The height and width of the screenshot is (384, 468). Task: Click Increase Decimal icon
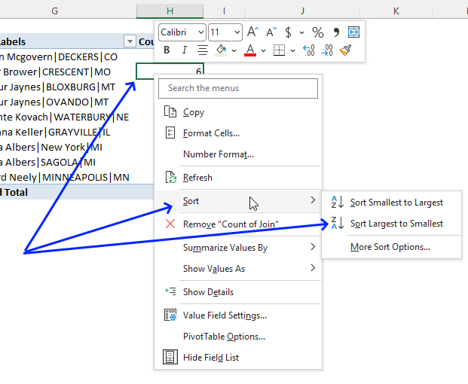[x=308, y=50]
